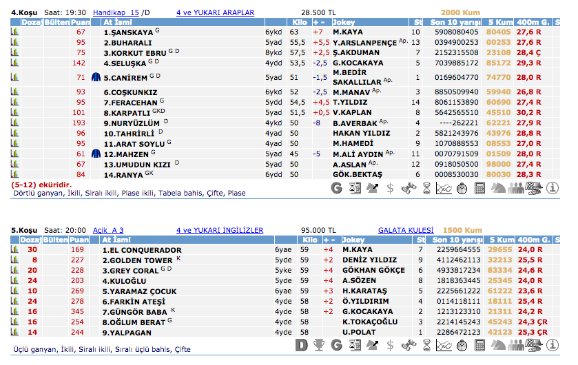Screen dimensions: 578x365
Task: Click the hourglass icon under race 4
Action: pos(426,187)
